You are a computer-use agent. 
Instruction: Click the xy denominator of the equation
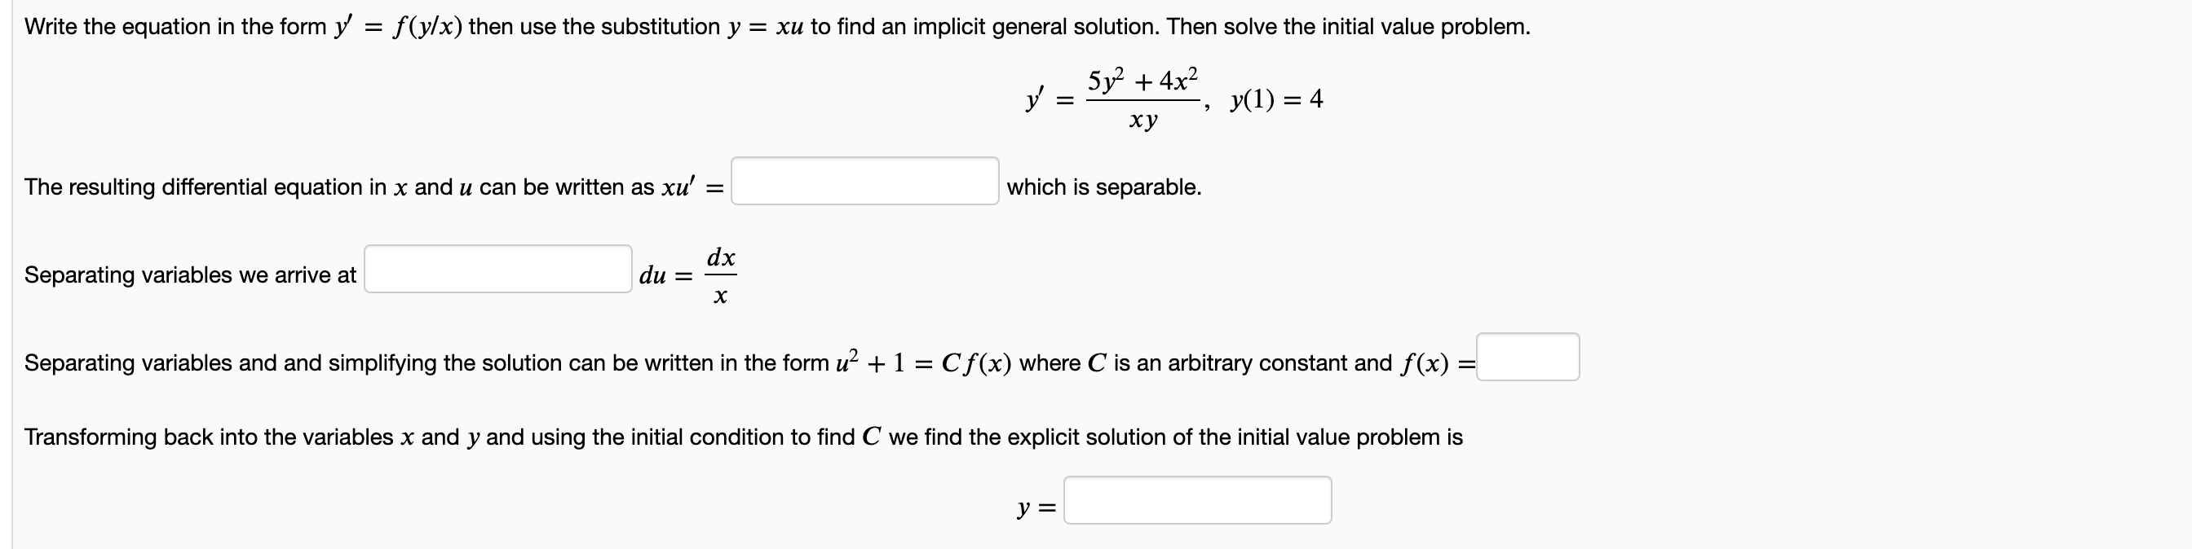pyautogui.click(x=1140, y=121)
